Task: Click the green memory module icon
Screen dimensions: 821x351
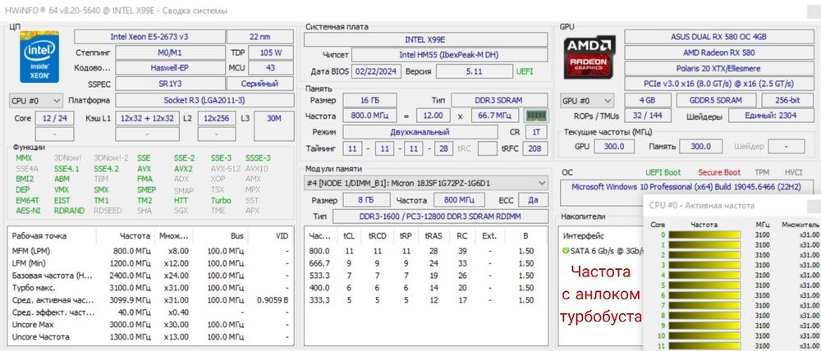Action: pyautogui.click(x=535, y=116)
